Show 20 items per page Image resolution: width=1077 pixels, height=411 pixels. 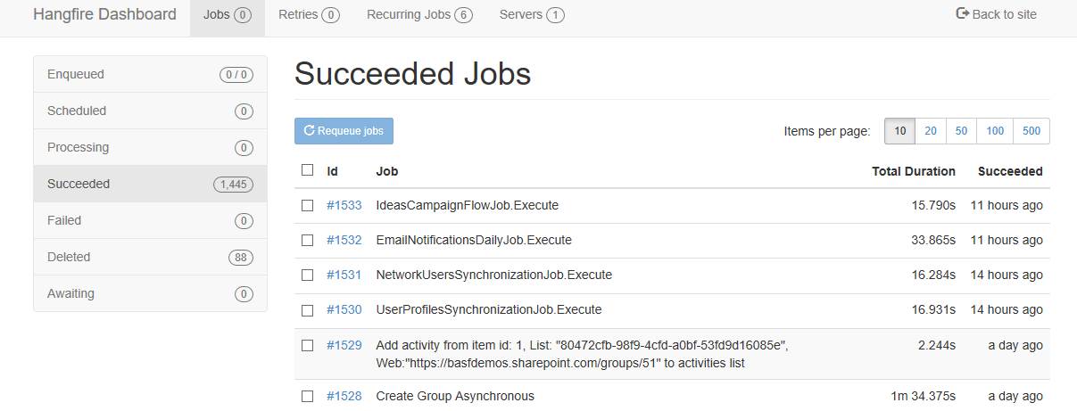point(931,131)
